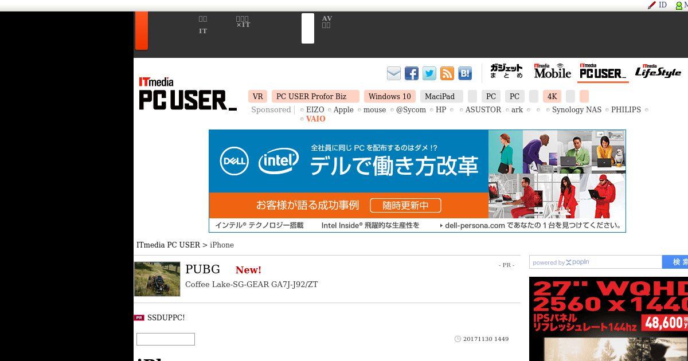
Task: Open ITmedia PC USER breadcrumb link
Action: 168,245
